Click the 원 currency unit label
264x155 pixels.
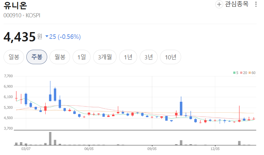[x=40, y=36]
